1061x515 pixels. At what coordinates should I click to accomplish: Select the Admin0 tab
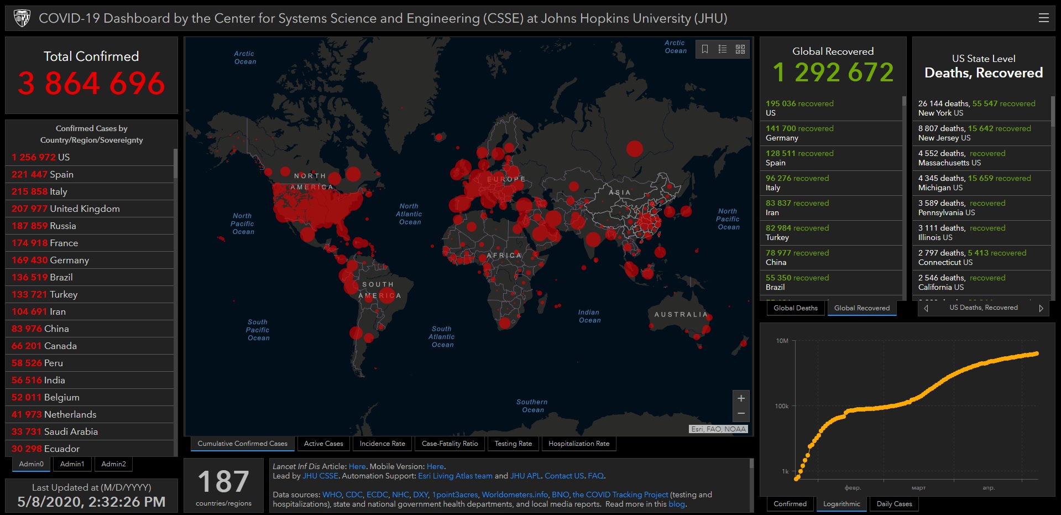pyautogui.click(x=31, y=464)
